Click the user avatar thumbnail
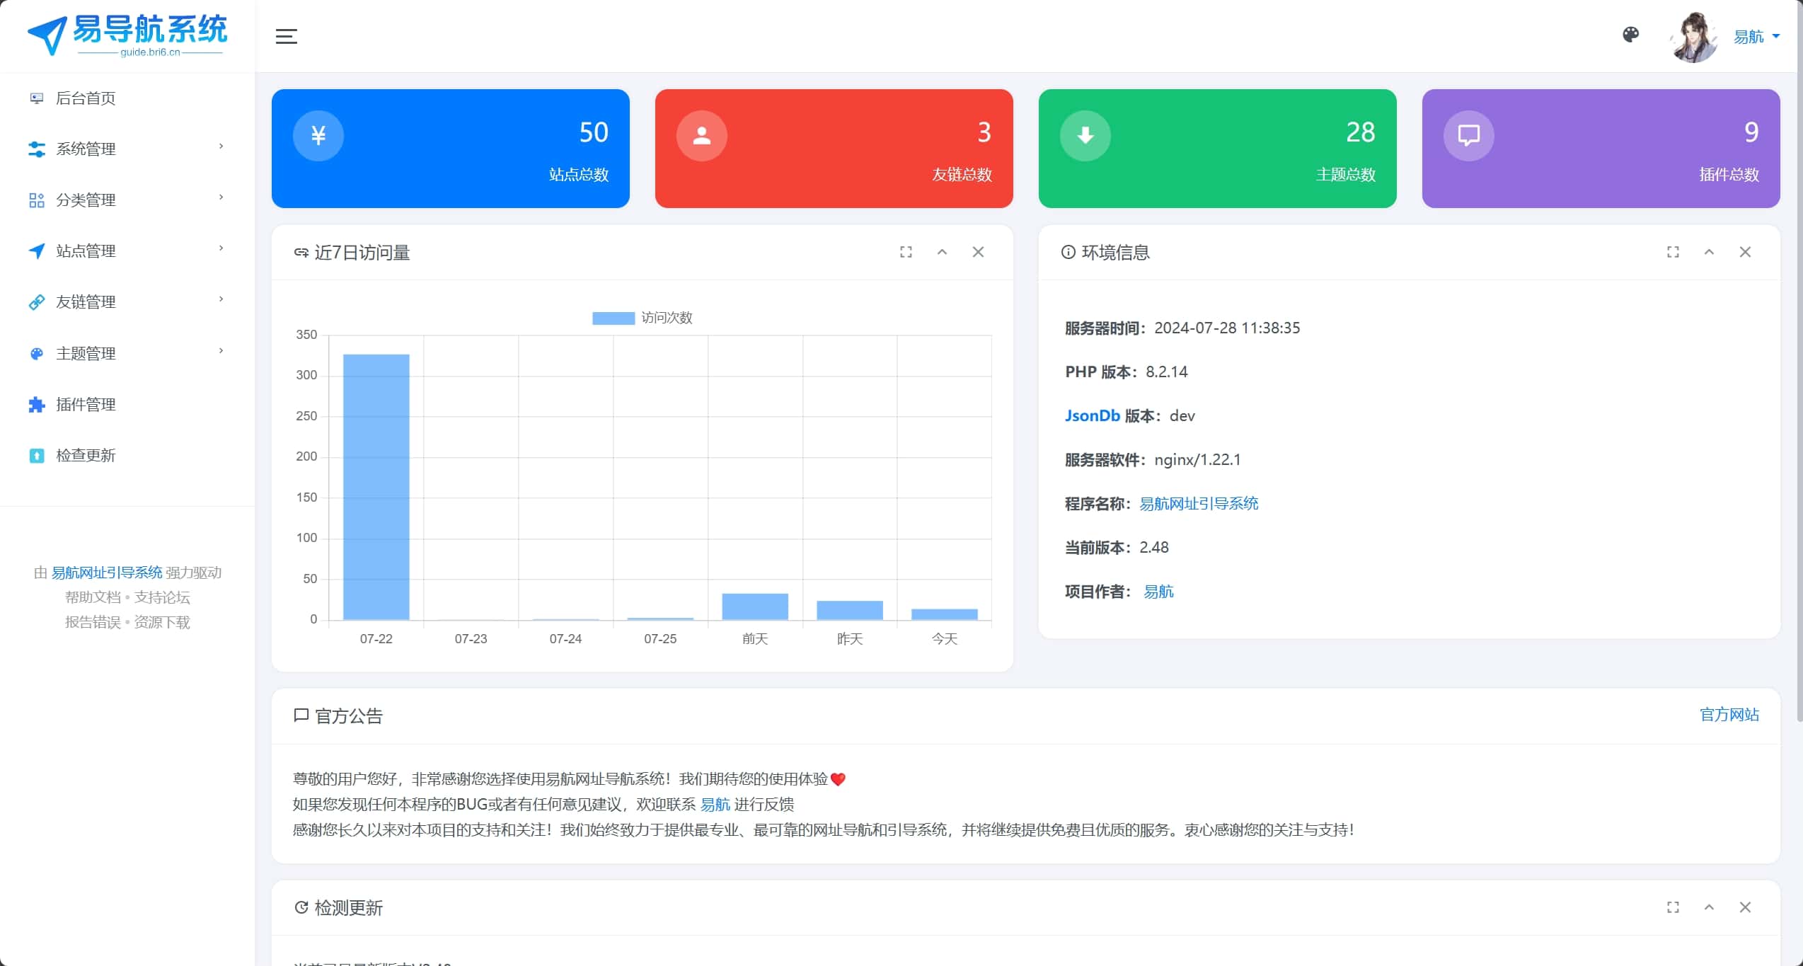This screenshot has height=966, width=1803. point(1693,36)
